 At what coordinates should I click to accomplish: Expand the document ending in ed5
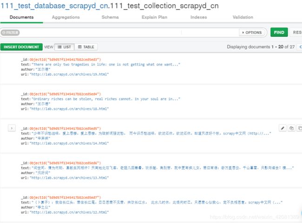pos(12,128)
